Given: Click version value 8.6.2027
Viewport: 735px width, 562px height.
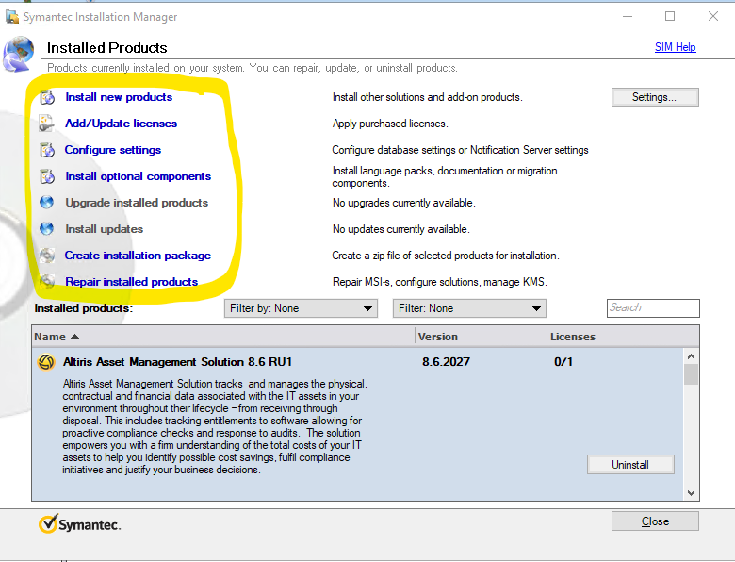Looking at the screenshot, I should [446, 362].
